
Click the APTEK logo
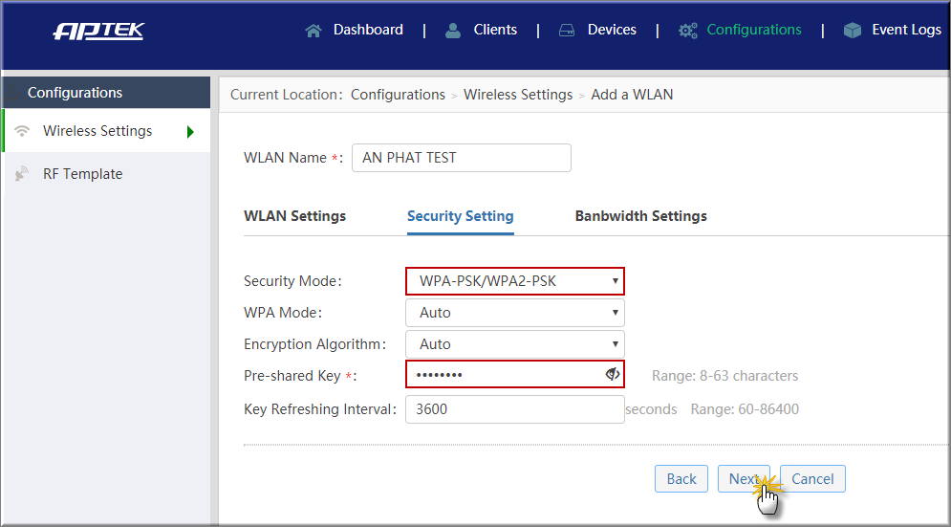[x=98, y=31]
